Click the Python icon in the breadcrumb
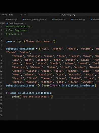Viewport: 99px width, 133px height. click(x=7, y=23)
